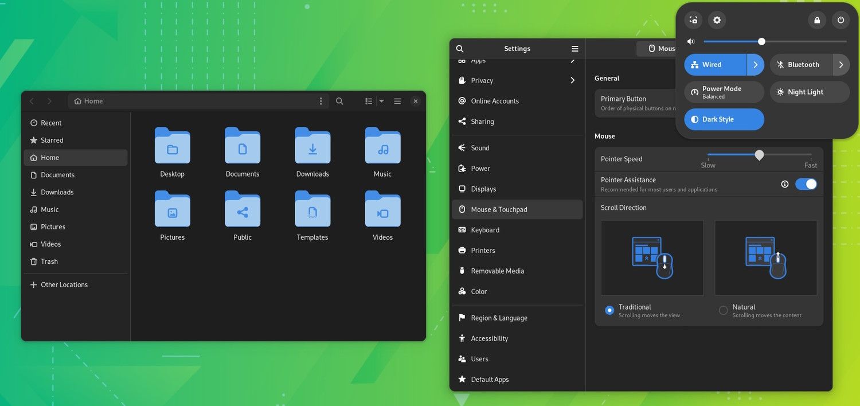Image resolution: width=860 pixels, height=406 pixels.
Task: Adjust the Pointer Speed slider
Action: 760,155
